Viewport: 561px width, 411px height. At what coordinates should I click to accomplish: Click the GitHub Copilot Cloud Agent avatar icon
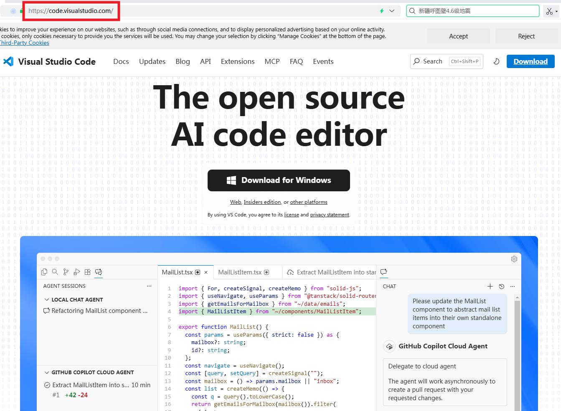[389, 346]
